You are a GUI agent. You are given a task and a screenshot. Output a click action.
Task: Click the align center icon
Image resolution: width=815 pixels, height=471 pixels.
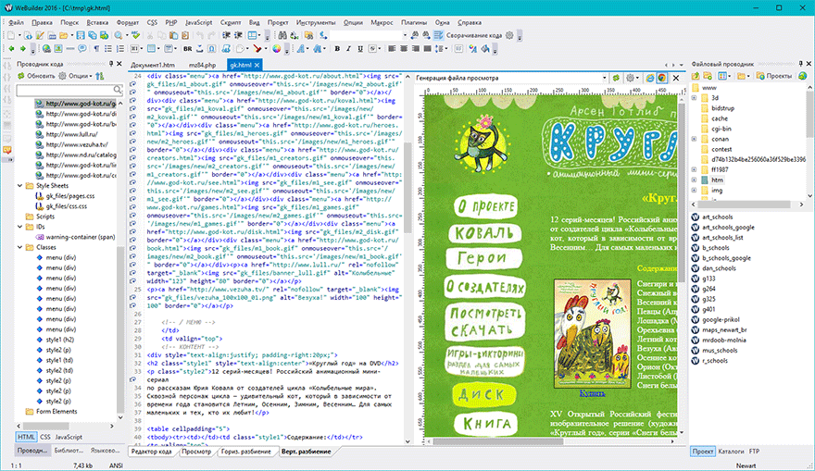(404, 49)
